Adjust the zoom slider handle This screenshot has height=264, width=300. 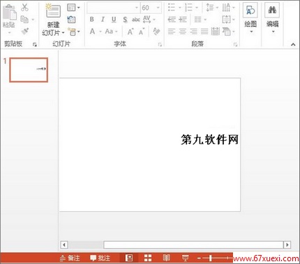211,258
